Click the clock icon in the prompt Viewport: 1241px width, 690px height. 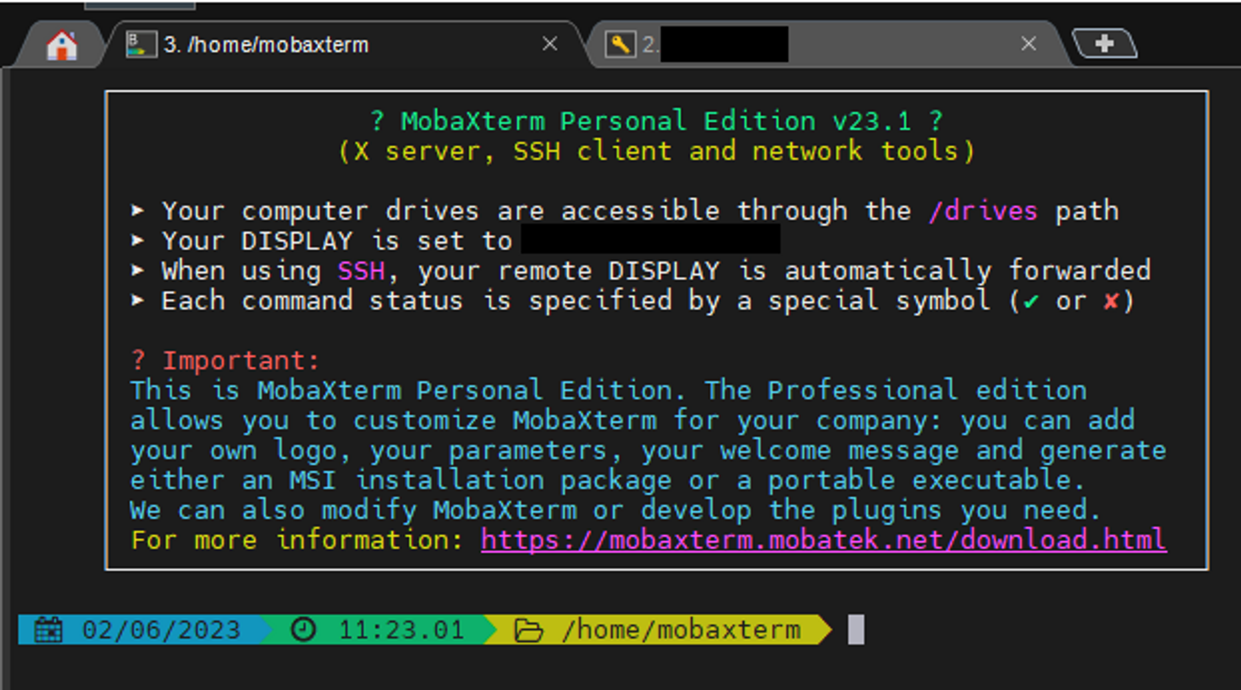pyautogui.click(x=303, y=629)
